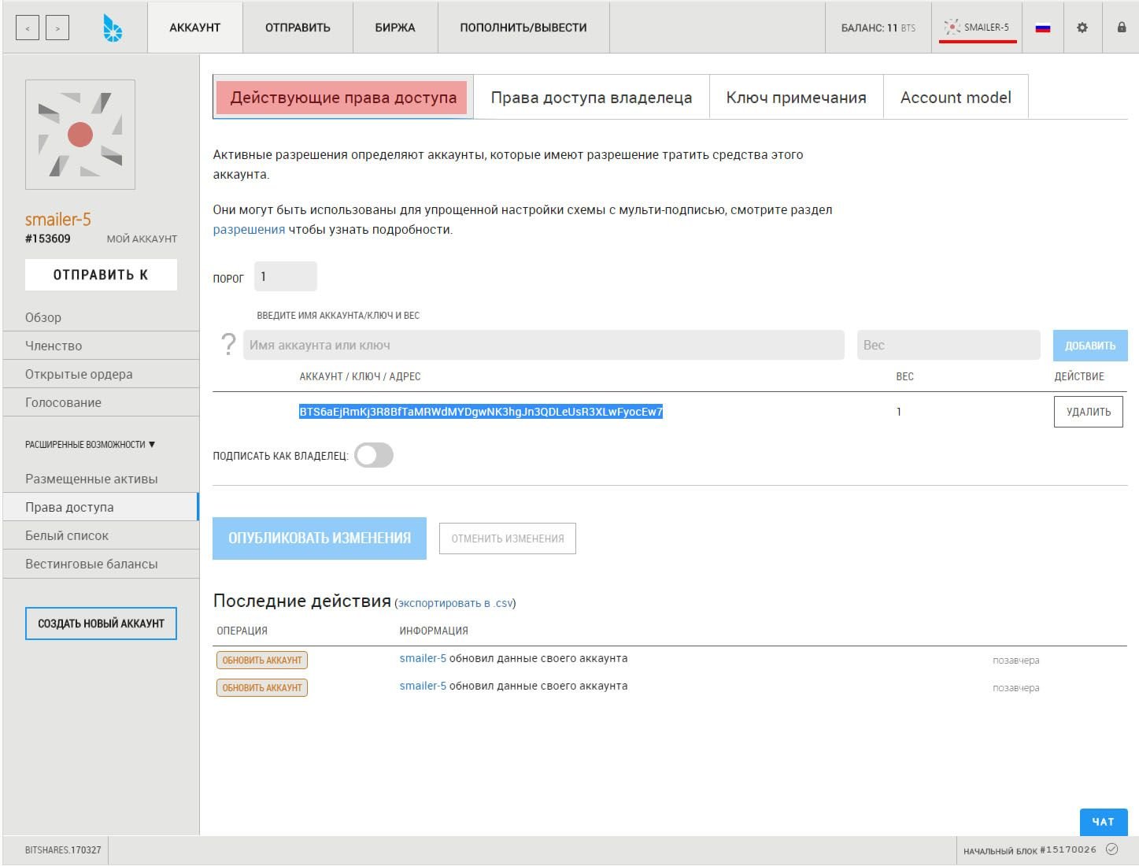Click the smailer-5 account avatar image
Screen dimensions: 1139x866
[x=80, y=135]
